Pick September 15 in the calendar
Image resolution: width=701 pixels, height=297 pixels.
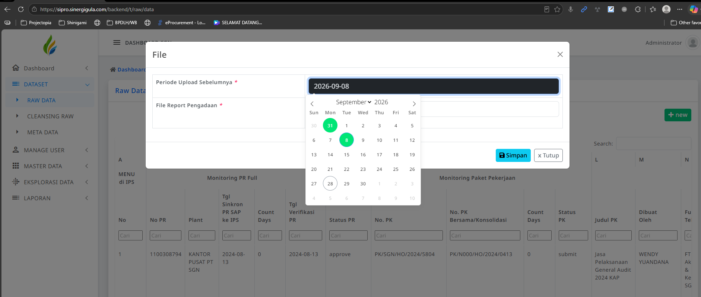[x=347, y=154]
